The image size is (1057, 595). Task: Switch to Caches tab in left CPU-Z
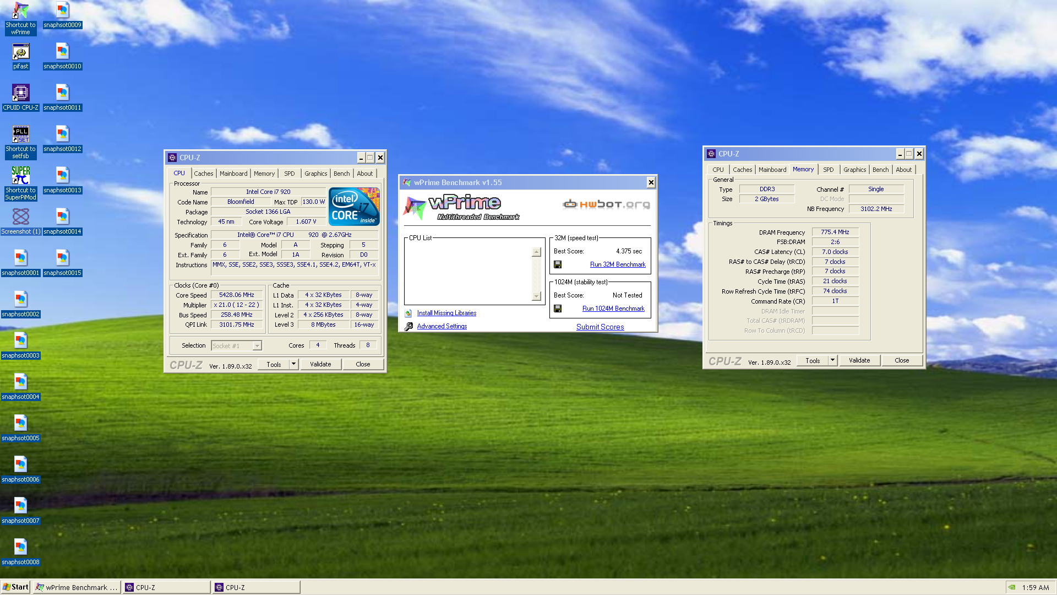point(203,174)
